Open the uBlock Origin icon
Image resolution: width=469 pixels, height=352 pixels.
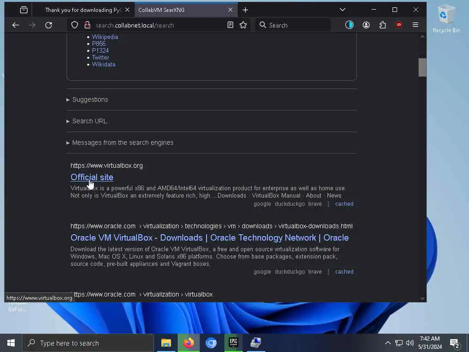(399, 25)
